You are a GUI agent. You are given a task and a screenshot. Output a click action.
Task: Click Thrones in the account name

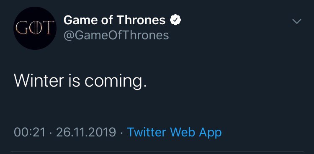pyautogui.click(x=141, y=20)
